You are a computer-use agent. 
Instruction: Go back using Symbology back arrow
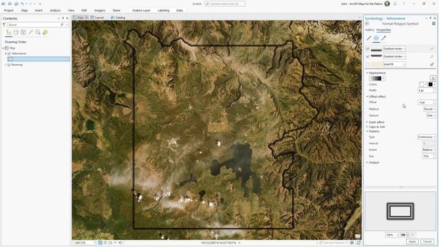(x=367, y=24)
